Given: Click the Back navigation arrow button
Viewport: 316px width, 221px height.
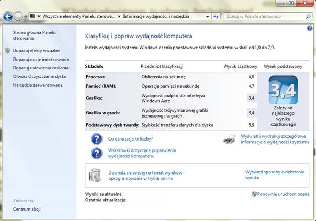Looking at the screenshot, I should click(8, 17).
